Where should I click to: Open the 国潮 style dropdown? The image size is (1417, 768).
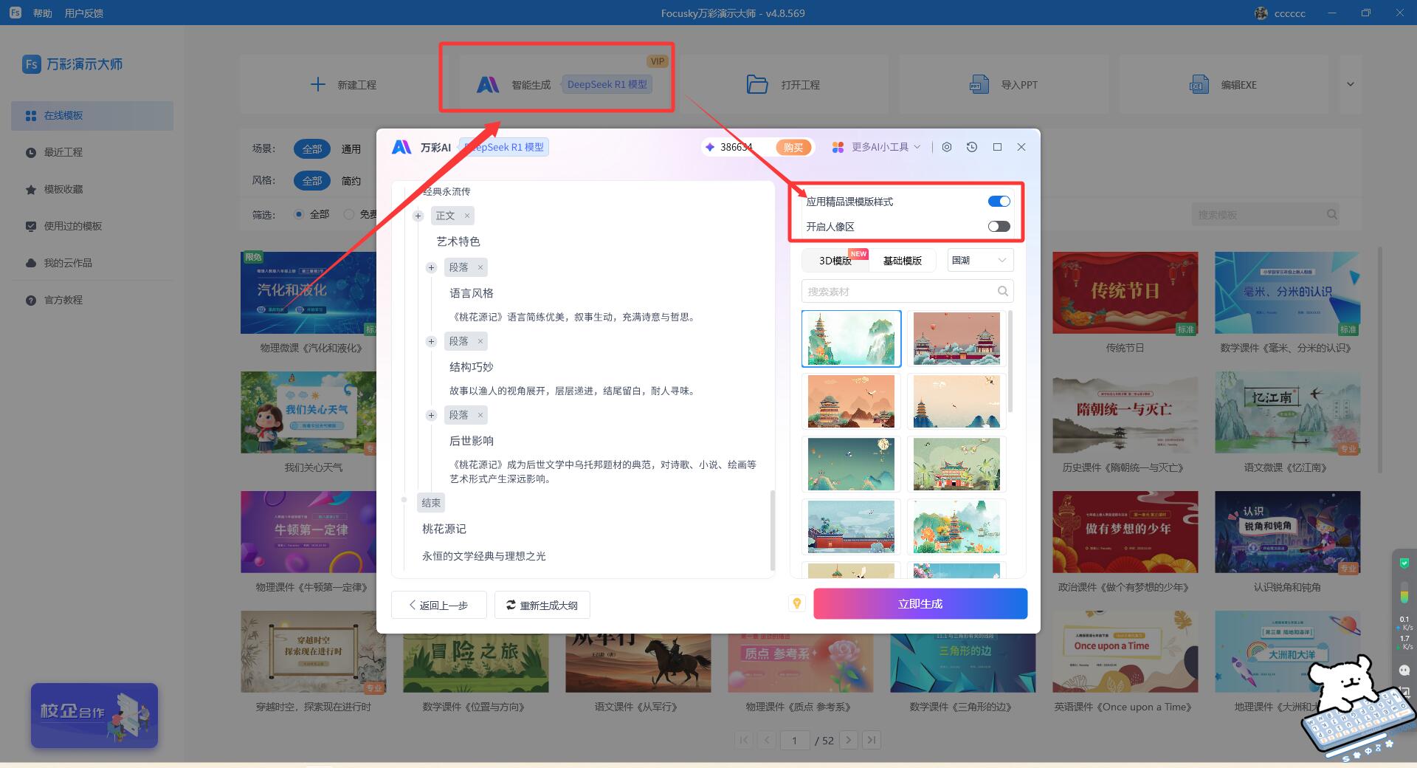coord(980,260)
